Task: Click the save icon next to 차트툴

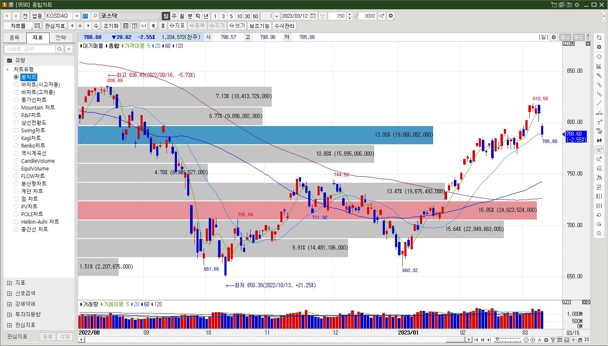Action: tap(37, 26)
